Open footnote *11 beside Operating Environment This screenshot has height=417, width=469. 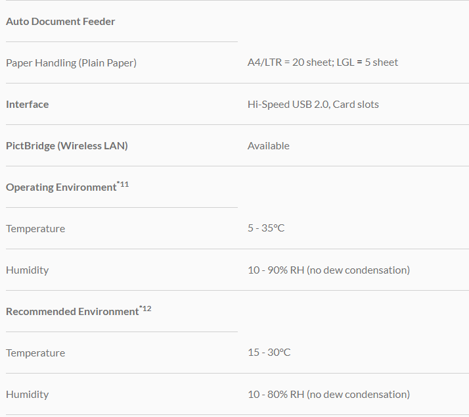tap(123, 185)
